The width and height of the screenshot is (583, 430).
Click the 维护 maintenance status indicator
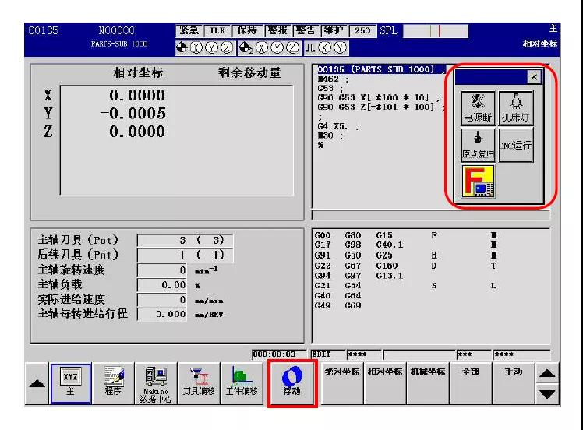(x=334, y=30)
